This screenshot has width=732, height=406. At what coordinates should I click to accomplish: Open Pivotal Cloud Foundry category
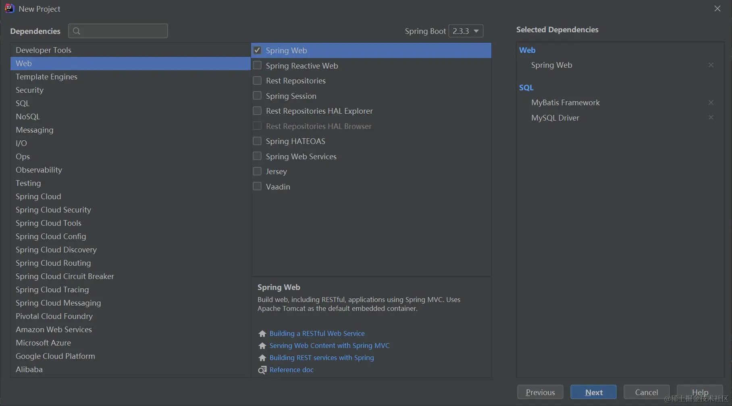(x=130, y=316)
